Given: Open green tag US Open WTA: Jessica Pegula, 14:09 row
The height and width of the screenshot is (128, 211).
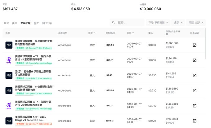Looking at the screenshot, I should click(x=34, y=63).
